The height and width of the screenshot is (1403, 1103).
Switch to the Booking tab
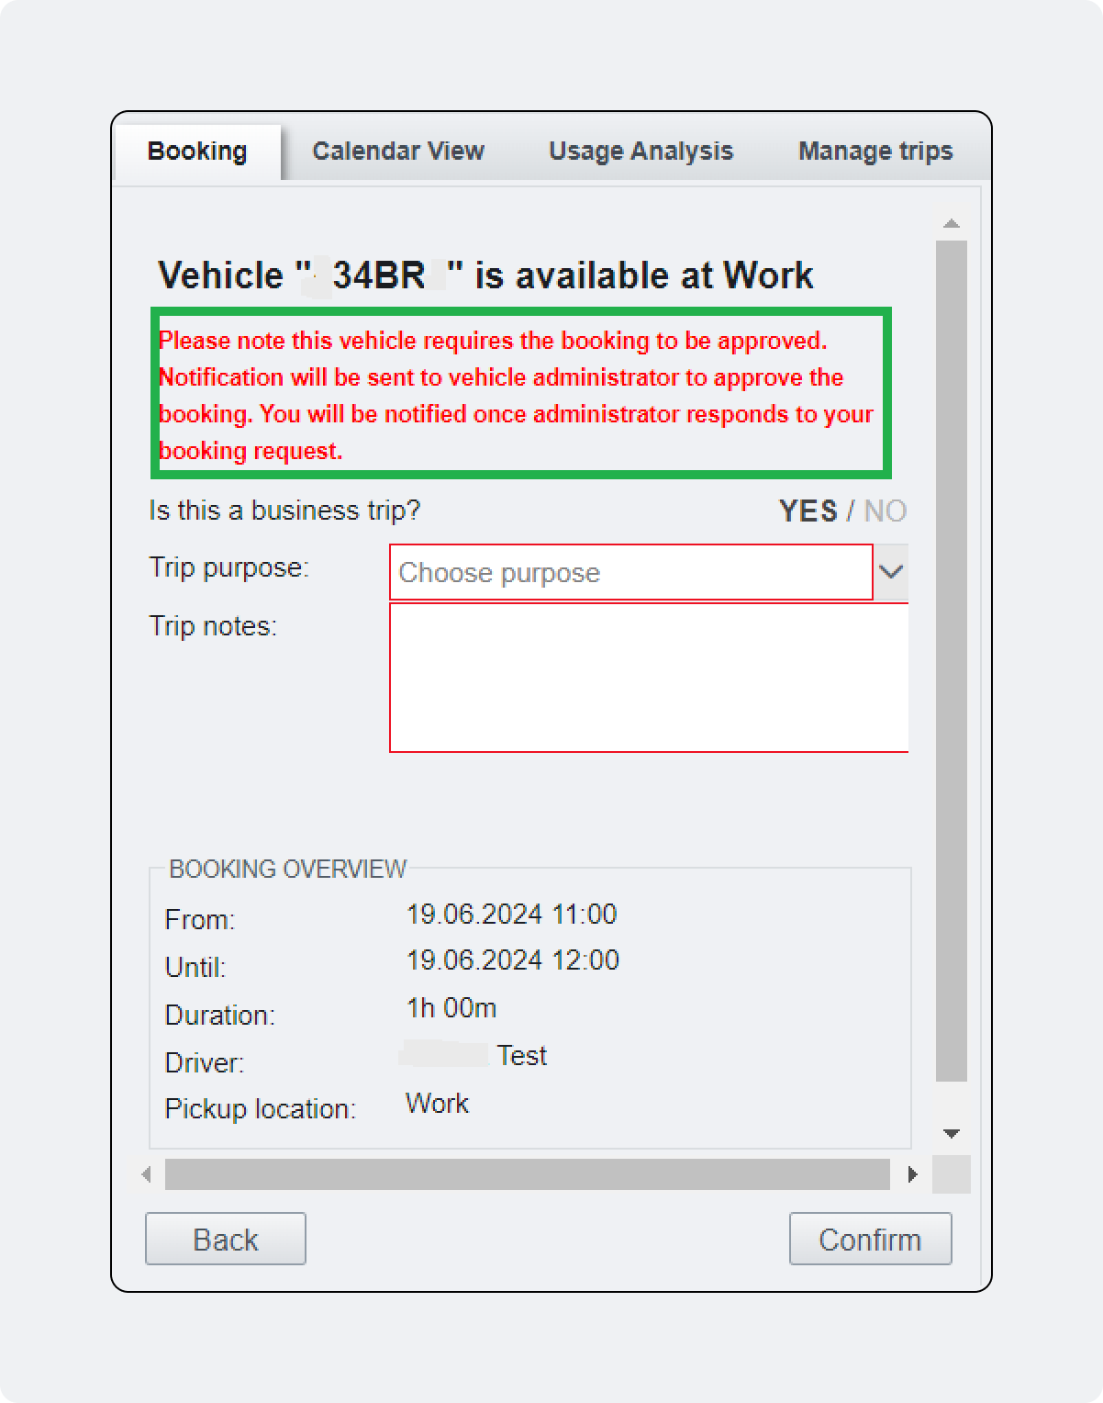197,152
